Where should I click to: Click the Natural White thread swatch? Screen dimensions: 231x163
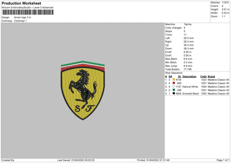pyautogui.click(x=174, y=86)
